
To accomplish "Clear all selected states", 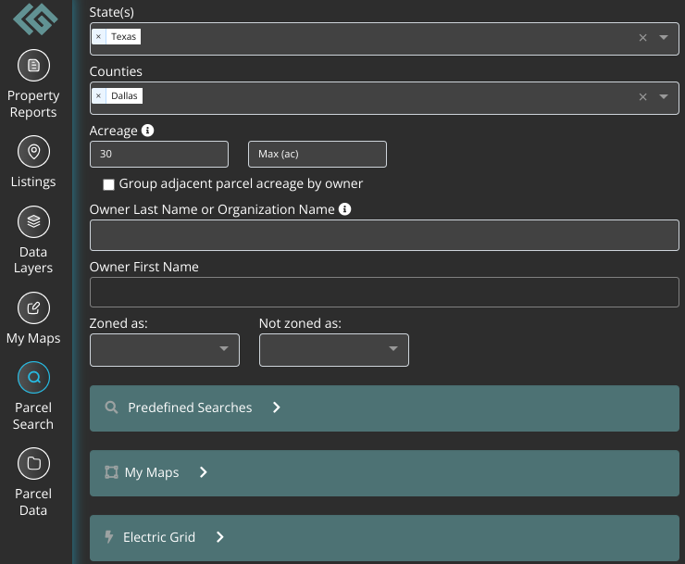I will pyautogui.click(x=642, y=38).
